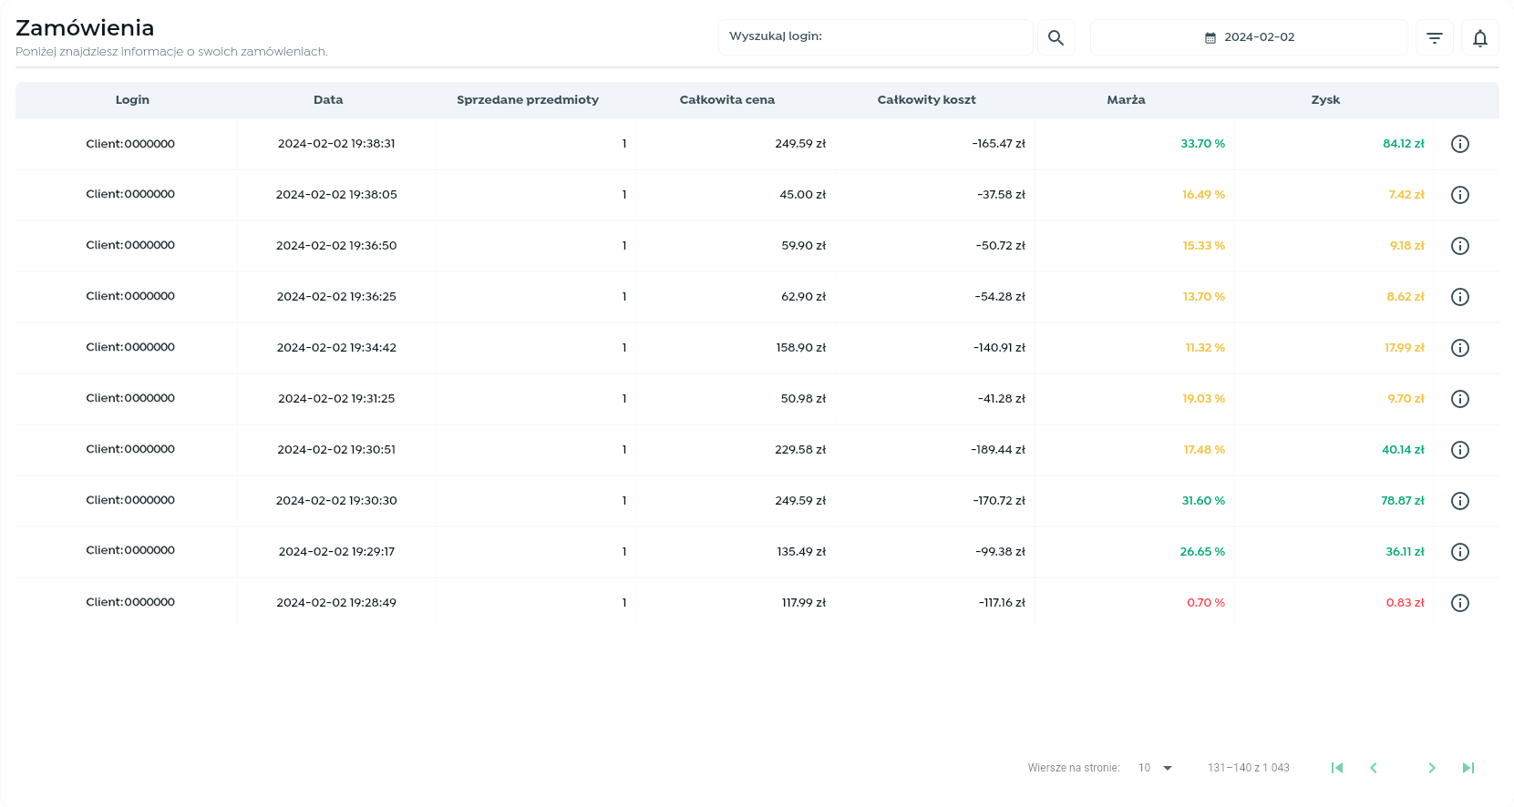Image resolution: width=1514 pixels, height=807 pixels.
Task: Click profit value 40.14 zł
Action: tap(1403, 450)
